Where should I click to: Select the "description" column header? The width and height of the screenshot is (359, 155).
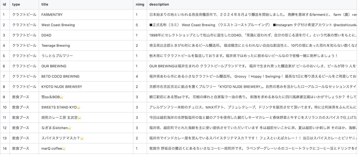[x=159, y=4]
